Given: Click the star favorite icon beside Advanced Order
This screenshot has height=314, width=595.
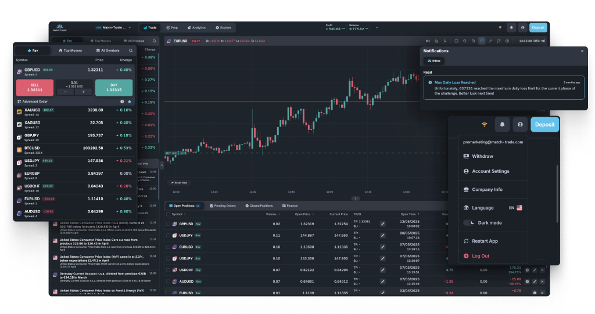Looking at the screenshot, I should pos(130,101).
